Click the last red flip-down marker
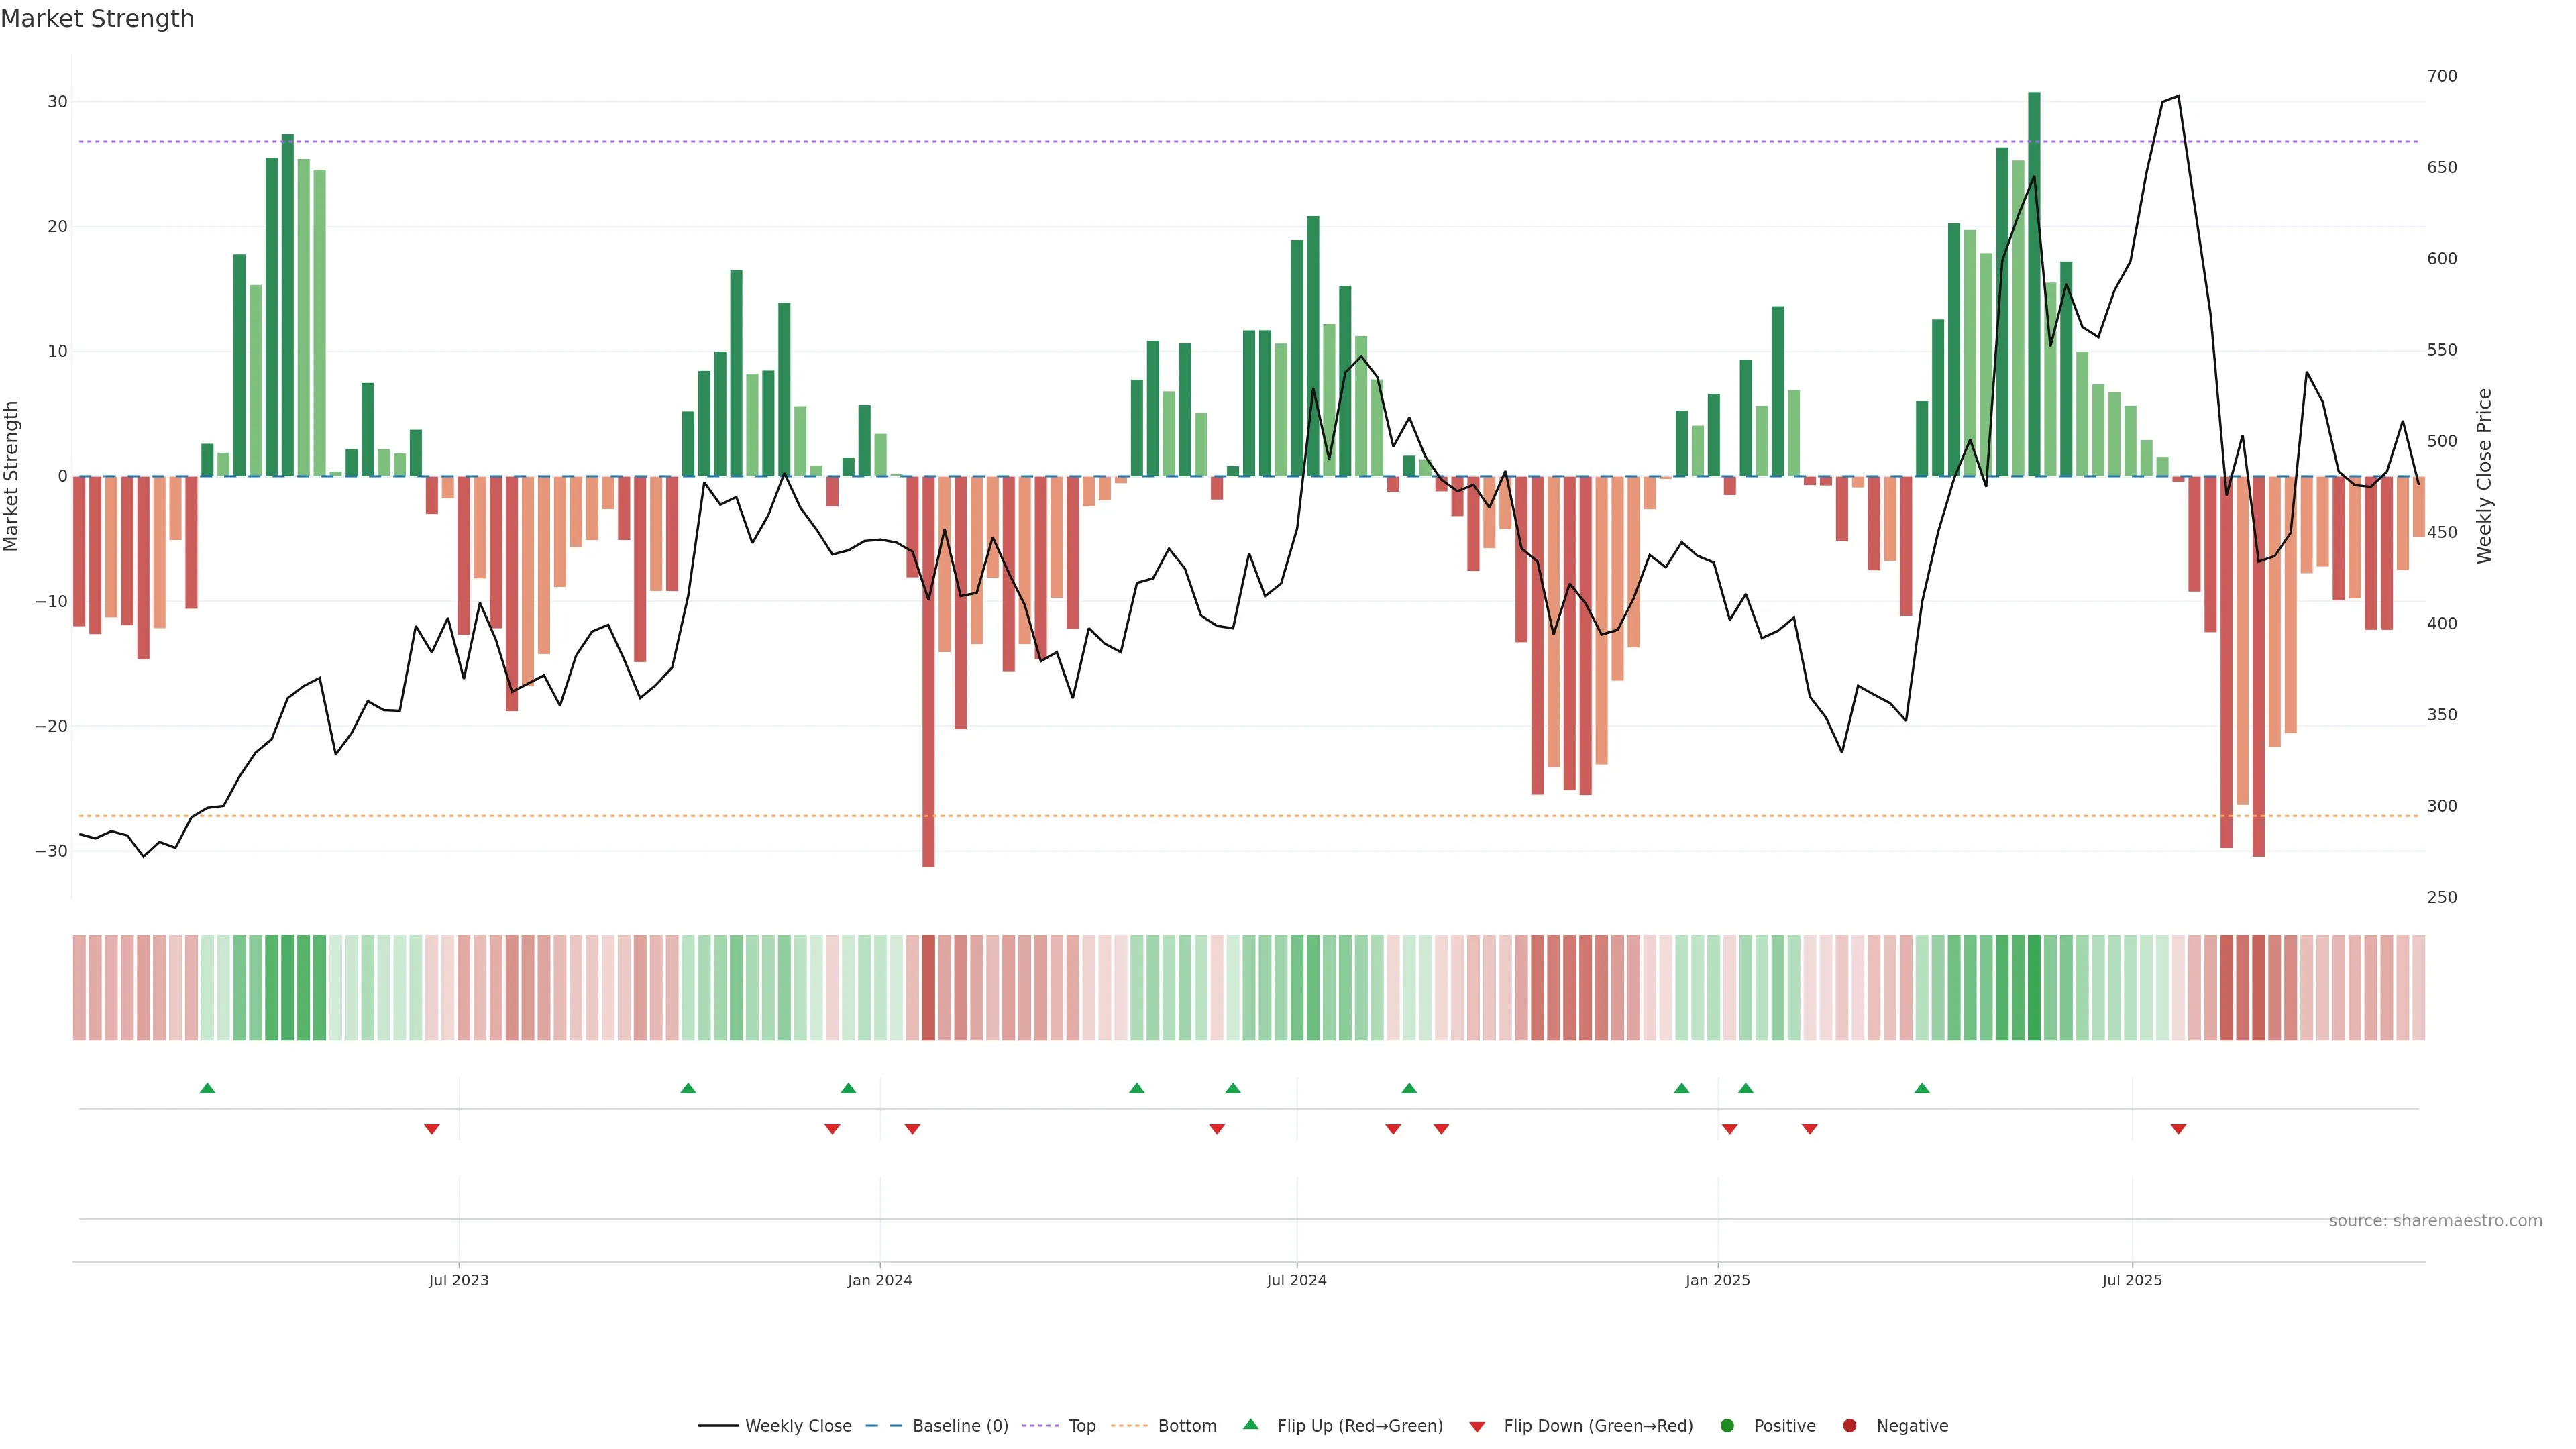 point(2178,1129)
